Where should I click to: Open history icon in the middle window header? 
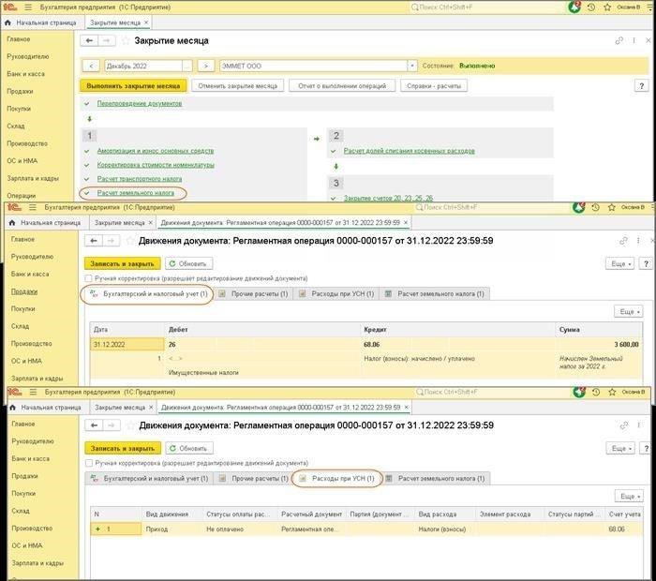click(595, 207)
